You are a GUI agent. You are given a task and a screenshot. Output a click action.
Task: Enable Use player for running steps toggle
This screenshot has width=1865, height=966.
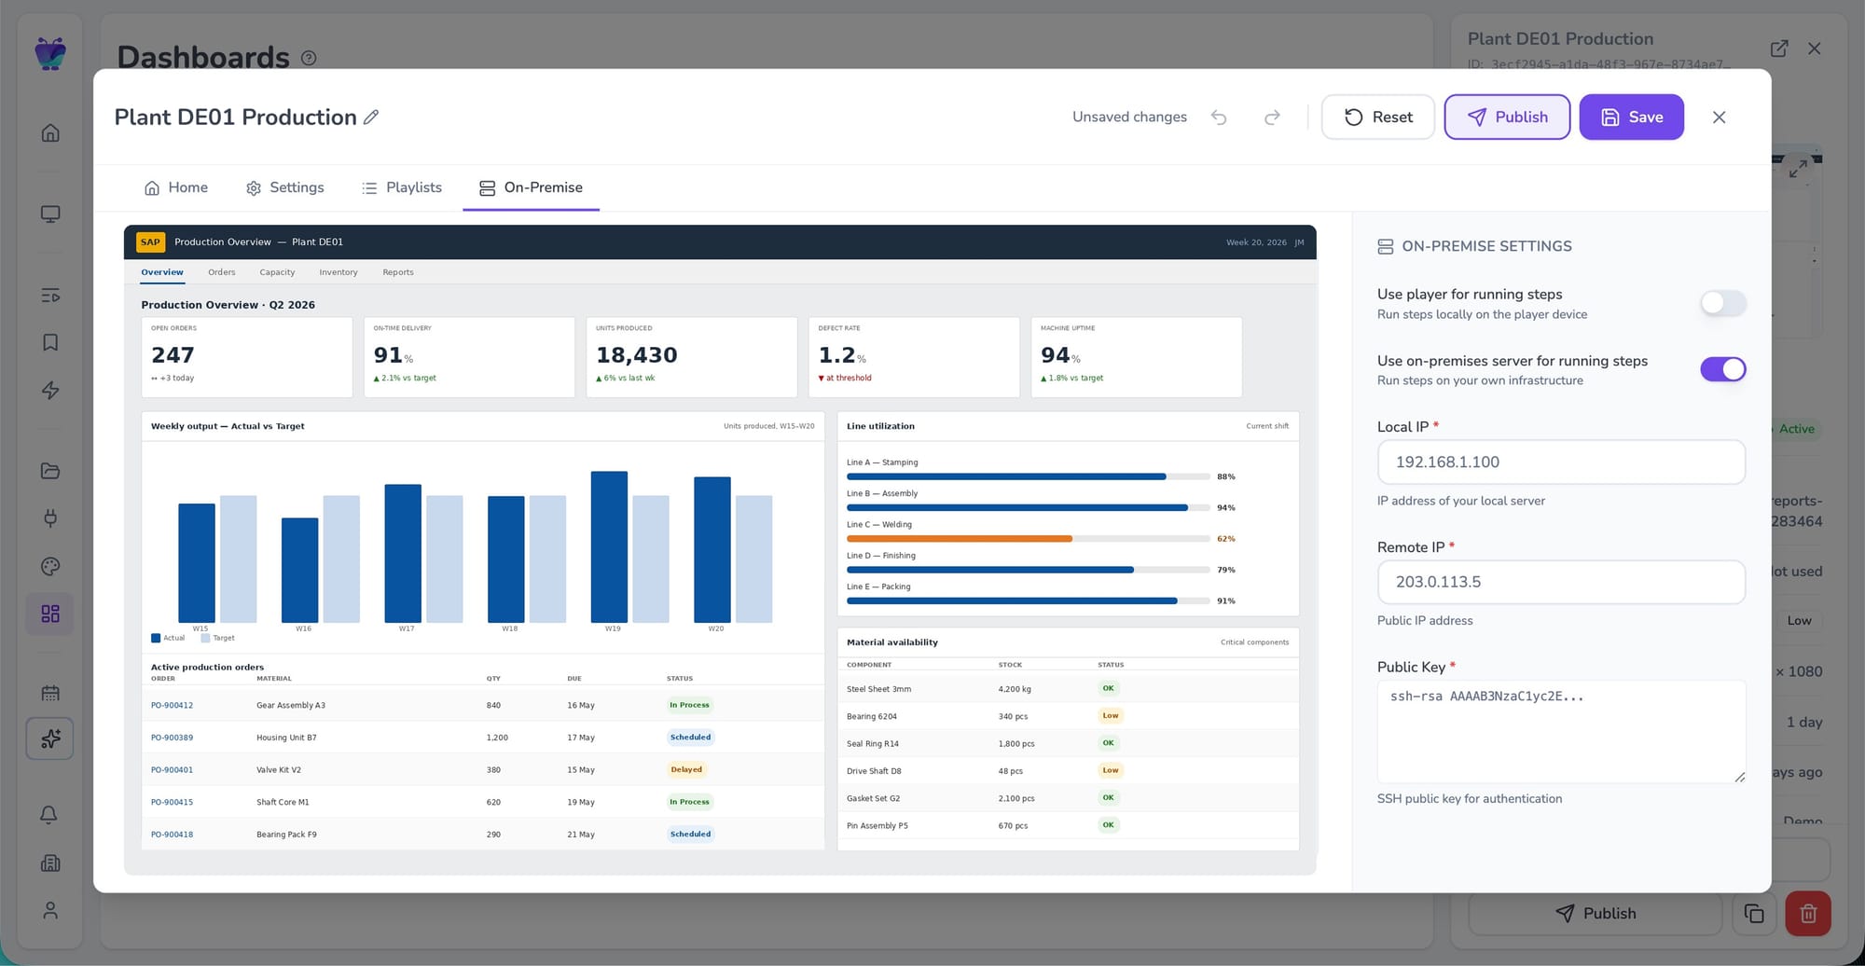(x=1722, y=303)
